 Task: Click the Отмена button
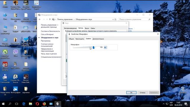pos(142,92)
